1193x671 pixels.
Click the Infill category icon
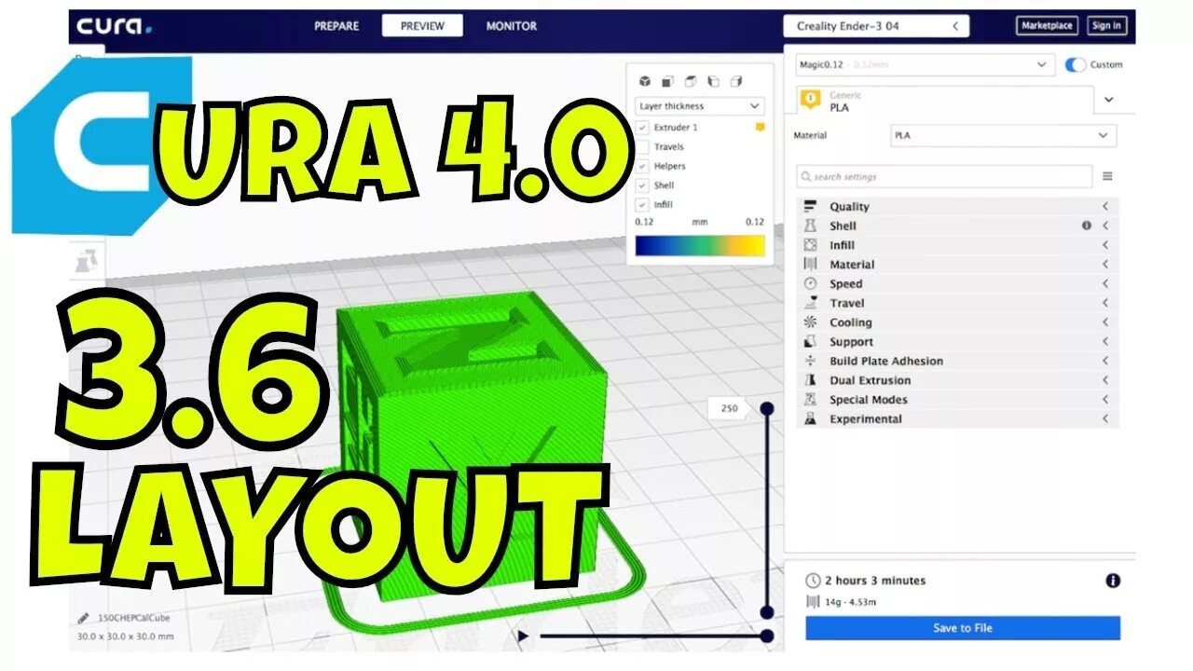(x=810, y=245)
